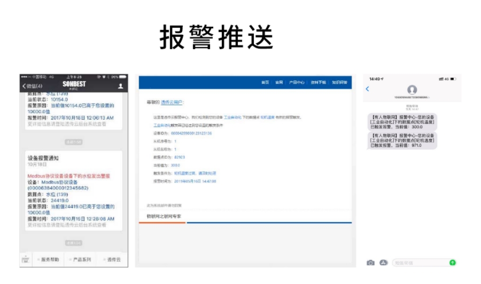Image resolution: width=481 pixels, height=284 pixels.
Task: Open the 服务帮助 bottom menu
Action: 49,260
